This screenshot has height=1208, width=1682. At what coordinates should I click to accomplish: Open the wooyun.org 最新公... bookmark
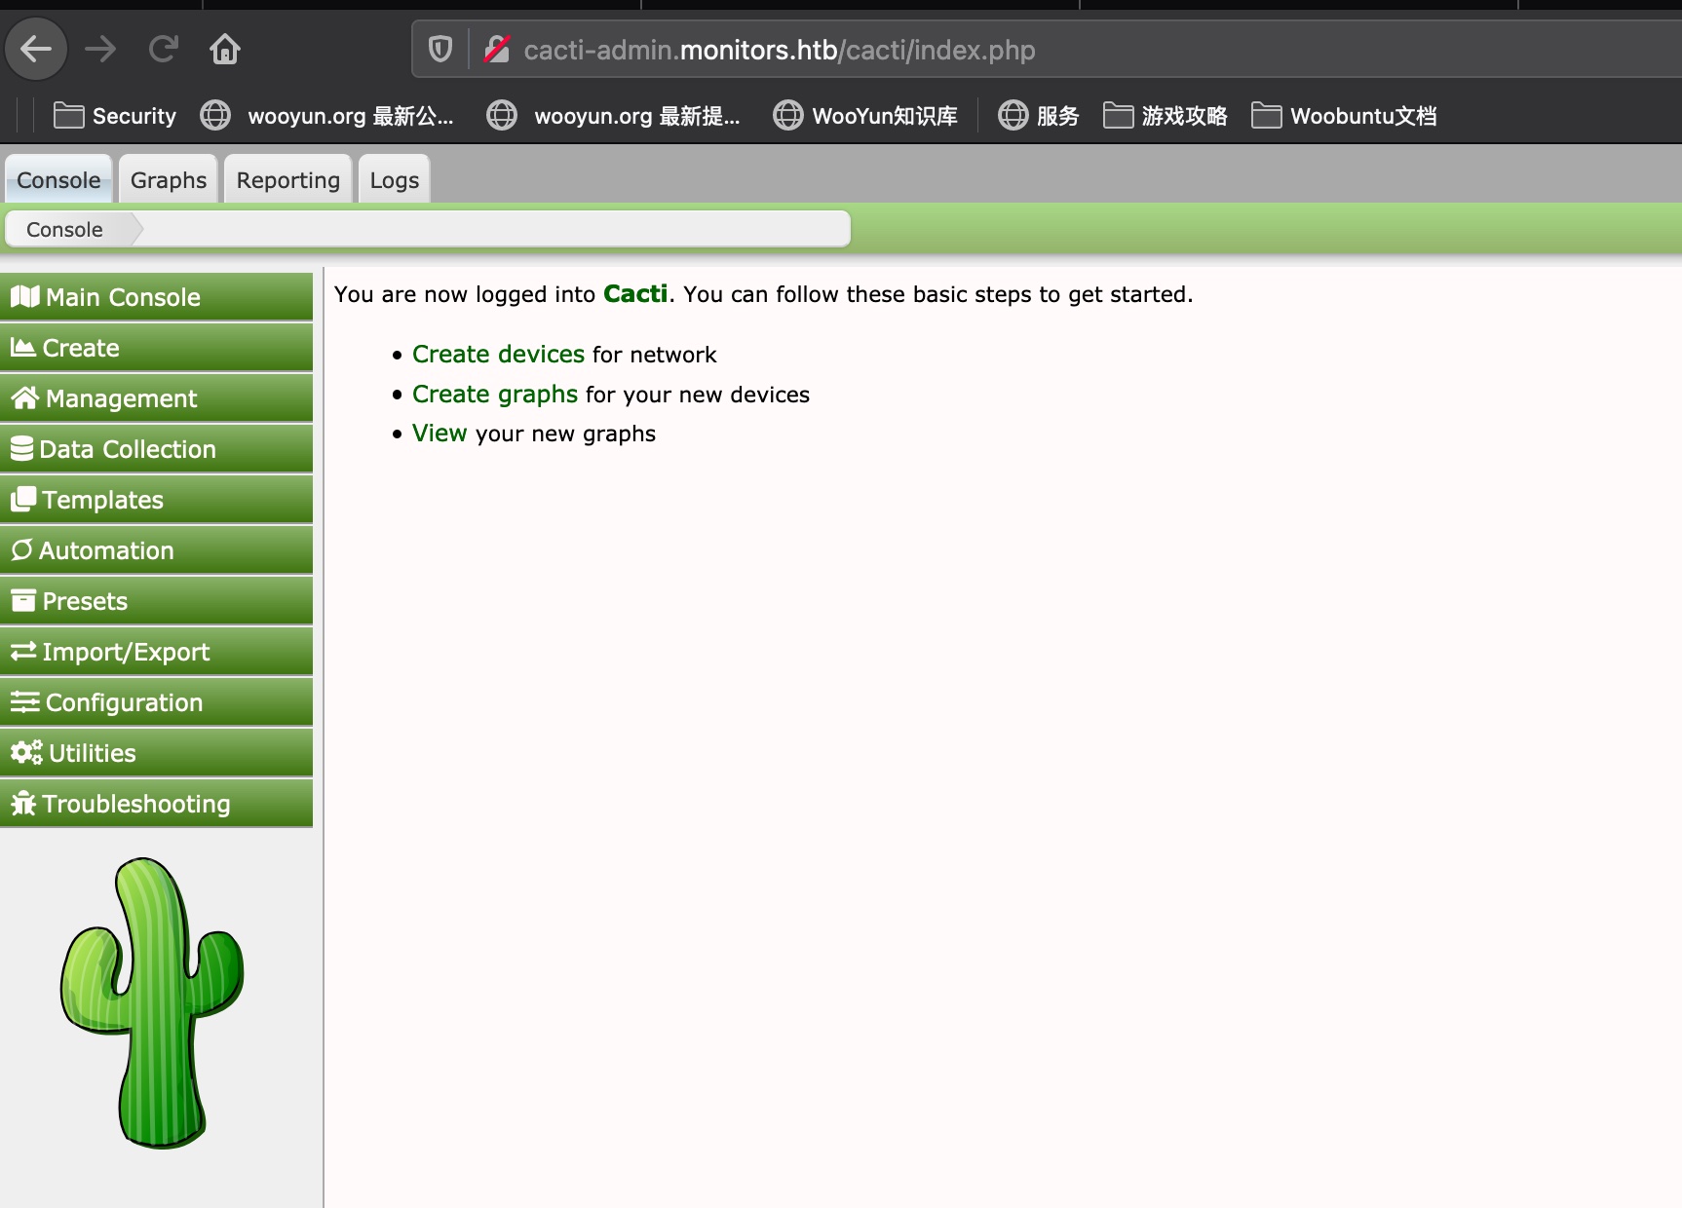pyautogui.click(x=327, y=116)
